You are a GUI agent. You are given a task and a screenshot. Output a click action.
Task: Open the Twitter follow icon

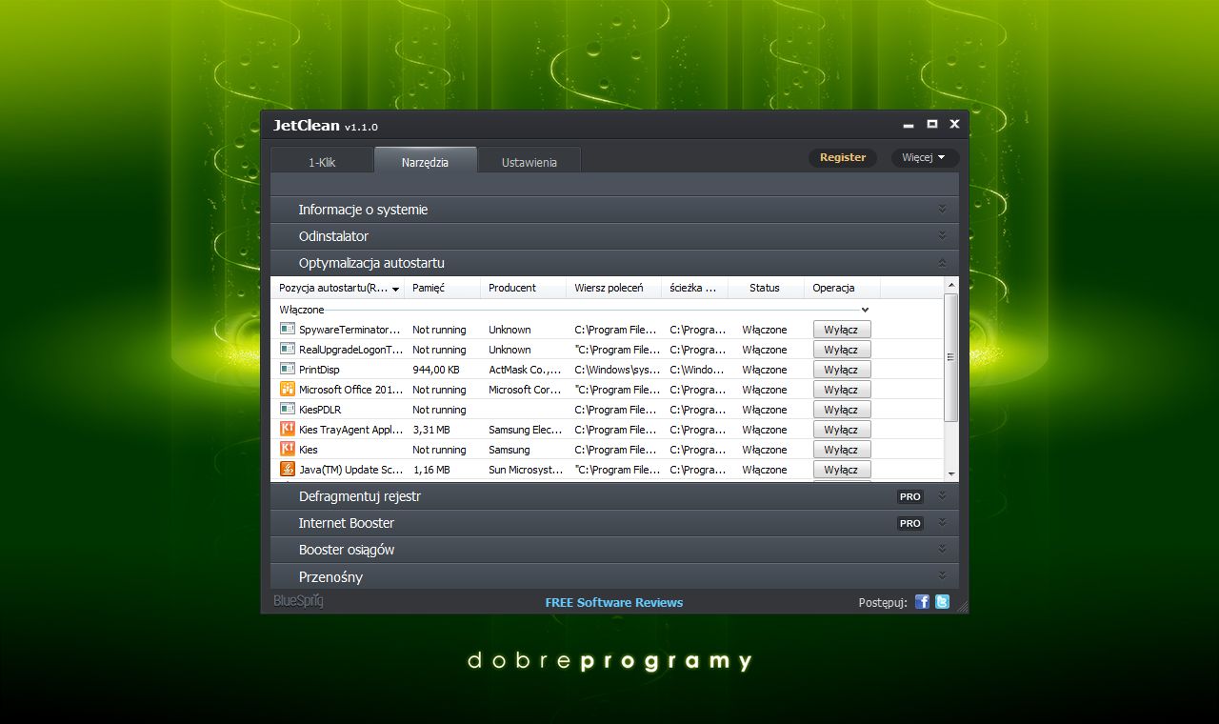(x=942, y=601)
